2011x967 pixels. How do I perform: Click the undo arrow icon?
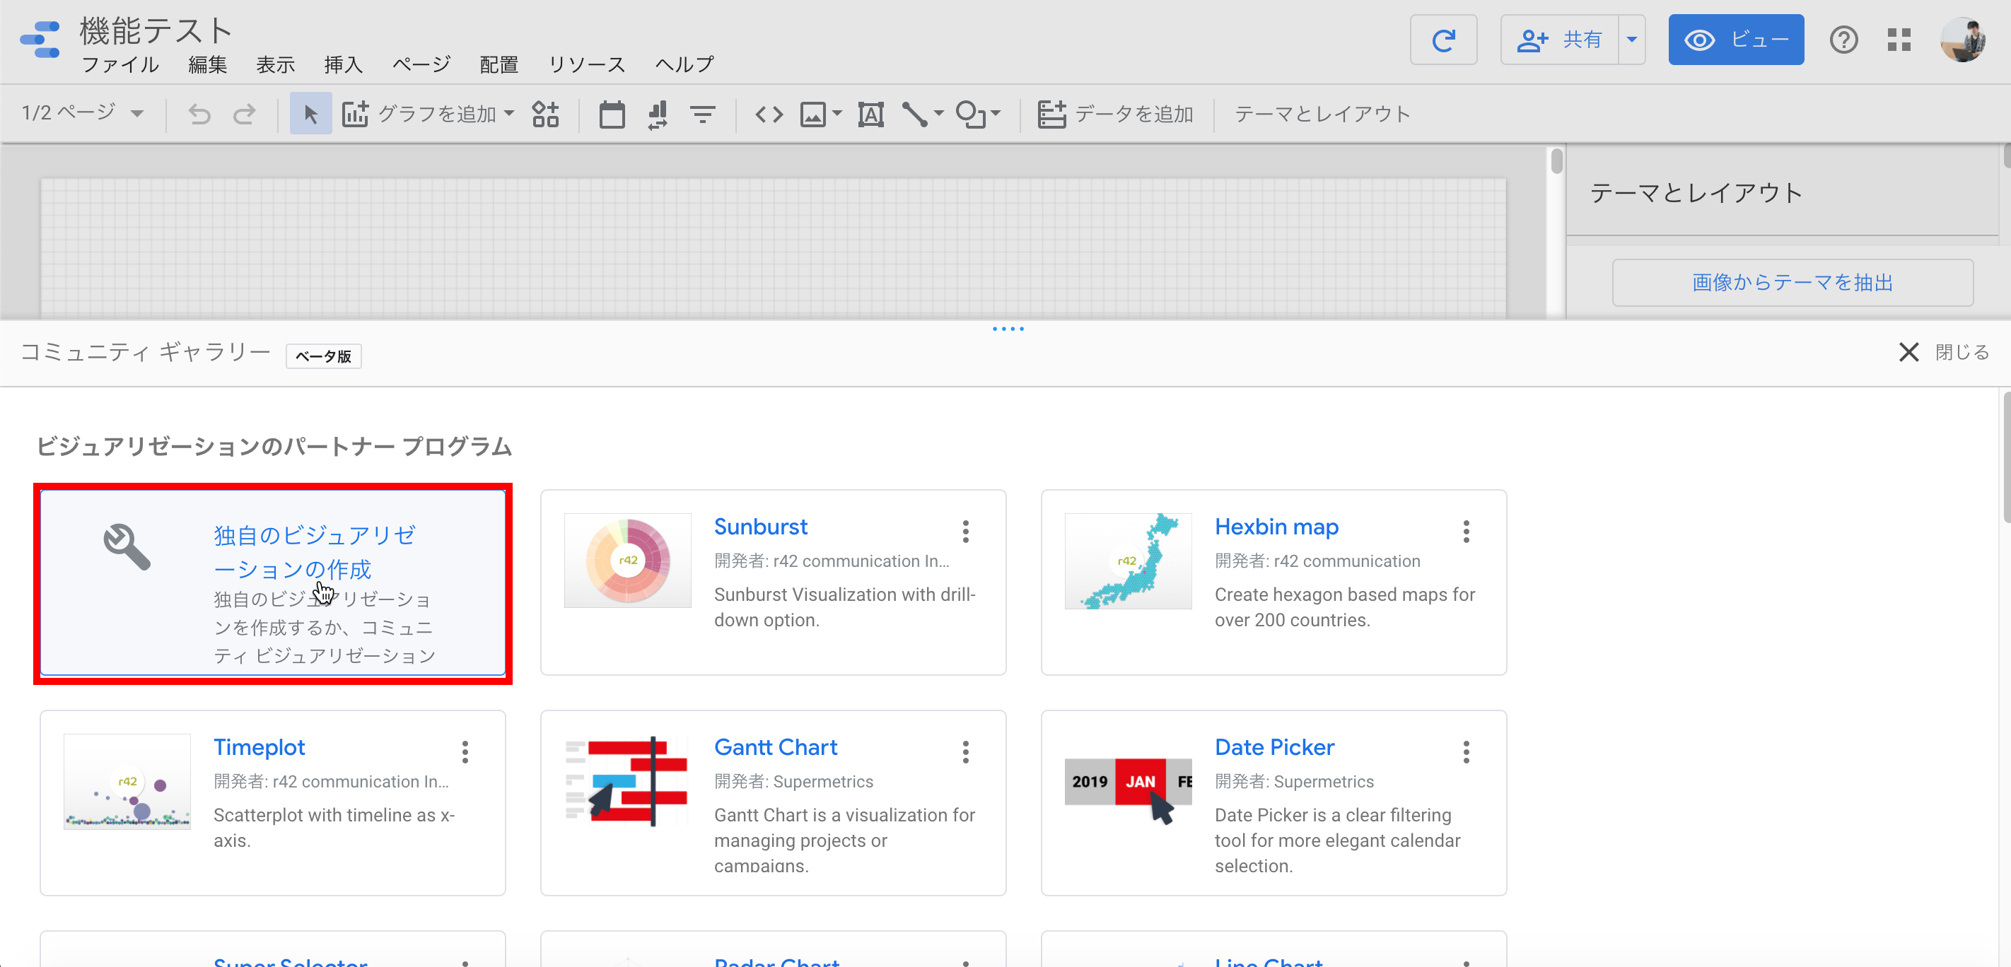pos(199,115)
